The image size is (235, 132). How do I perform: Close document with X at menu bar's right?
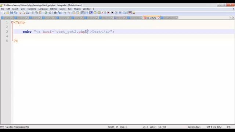234,9
